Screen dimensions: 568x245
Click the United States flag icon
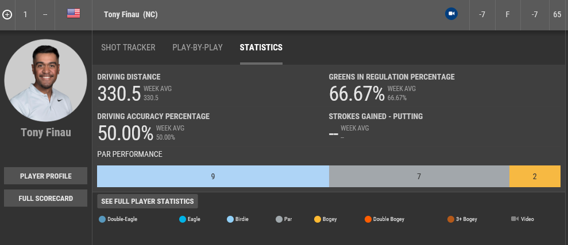click(x=74, y=14)
